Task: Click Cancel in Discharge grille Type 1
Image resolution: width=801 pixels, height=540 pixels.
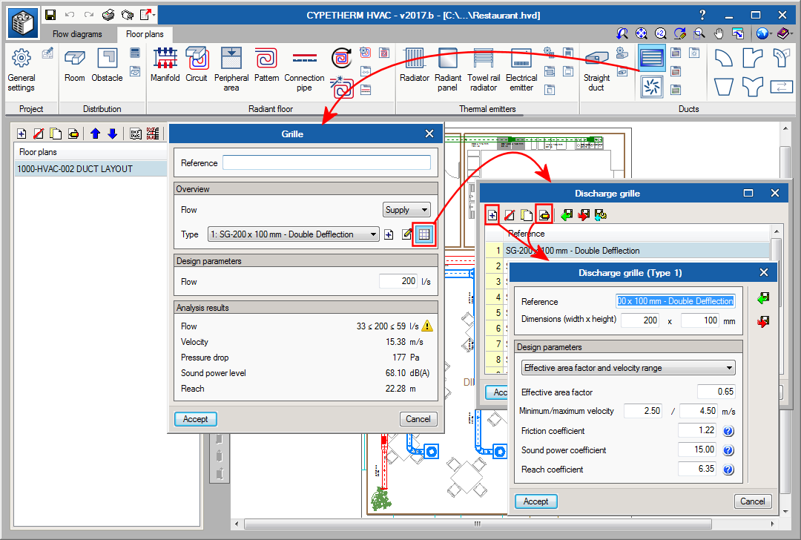Action: 752,501
